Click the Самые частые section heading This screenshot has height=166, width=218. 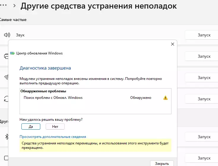(x=13, y=20)
